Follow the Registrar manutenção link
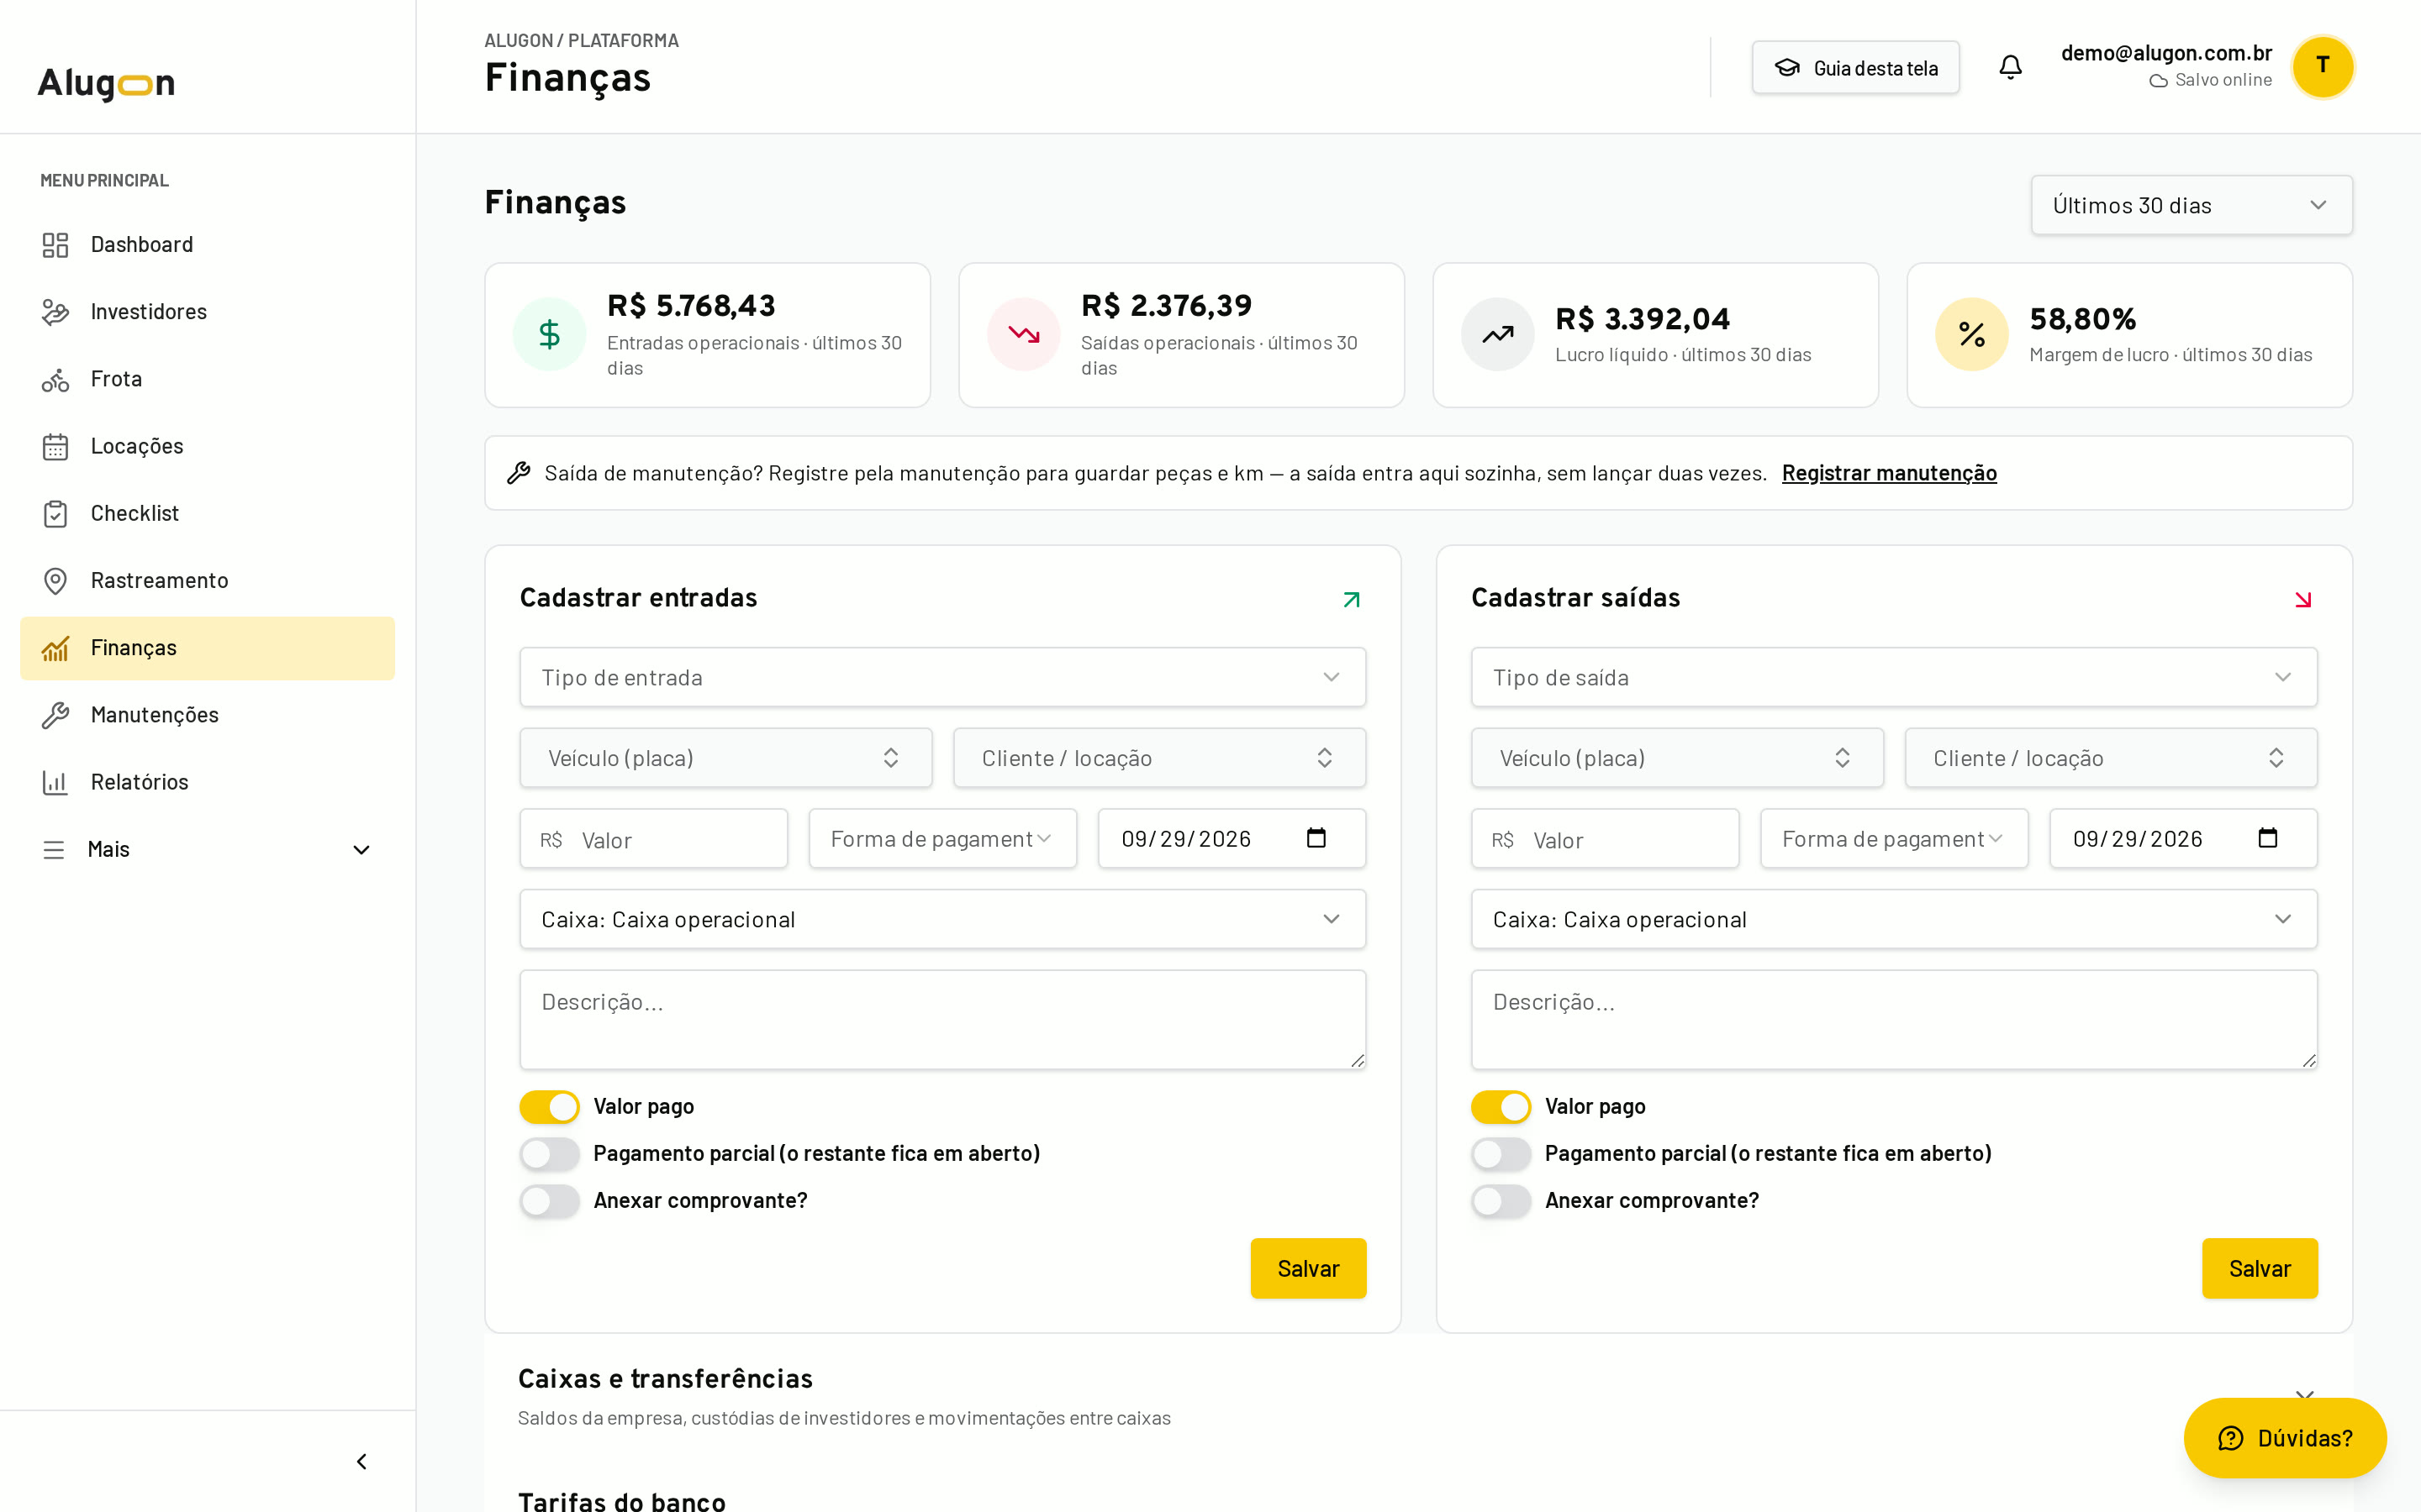This screenshot has height=1512, width=2421. point(1889,473)
